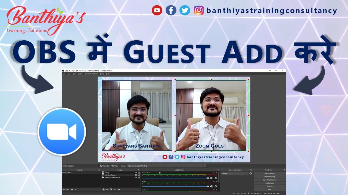
Task: Click the Image source type icon
Action: pyautogui.click(x=103, y=173)
